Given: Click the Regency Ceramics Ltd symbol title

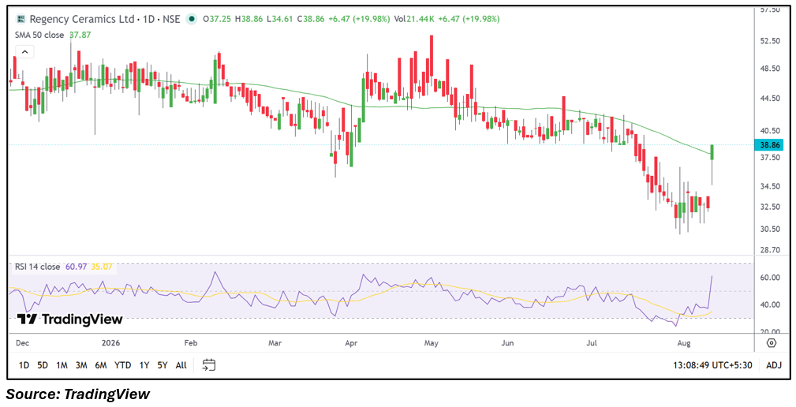Looking at the screenshot, I should click(80, 19).
